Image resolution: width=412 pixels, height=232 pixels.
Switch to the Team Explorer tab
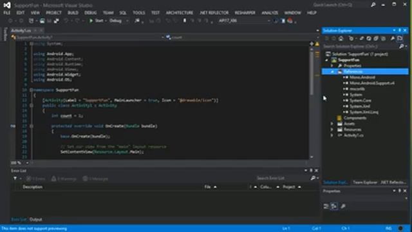tap(365, 182)
